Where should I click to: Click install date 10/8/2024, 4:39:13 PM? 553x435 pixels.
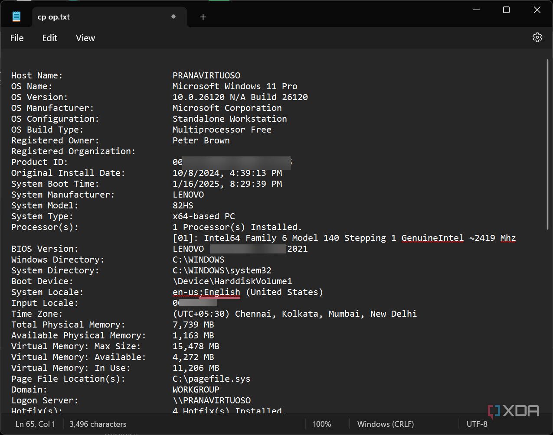(x=227, y=173)
